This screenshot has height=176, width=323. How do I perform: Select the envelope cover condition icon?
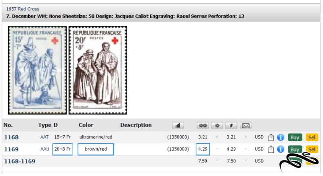245,126
